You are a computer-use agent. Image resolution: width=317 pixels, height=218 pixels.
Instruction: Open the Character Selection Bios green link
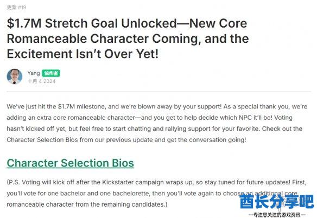[x=71, y=163]
